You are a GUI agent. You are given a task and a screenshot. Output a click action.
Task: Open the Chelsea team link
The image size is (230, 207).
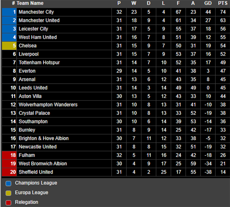28,46
